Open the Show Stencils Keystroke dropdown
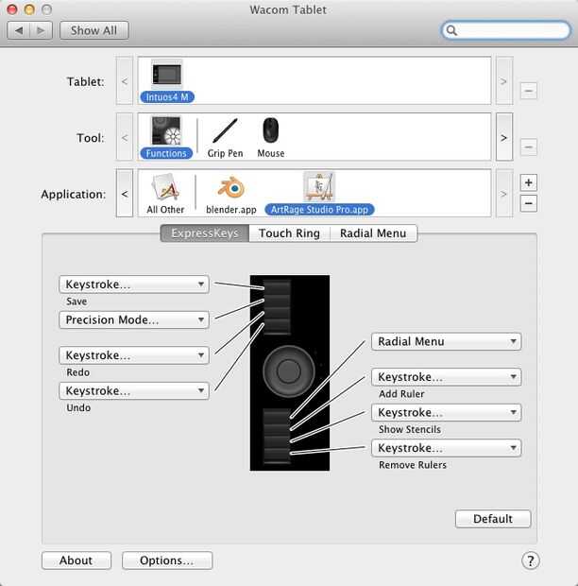 446,412
